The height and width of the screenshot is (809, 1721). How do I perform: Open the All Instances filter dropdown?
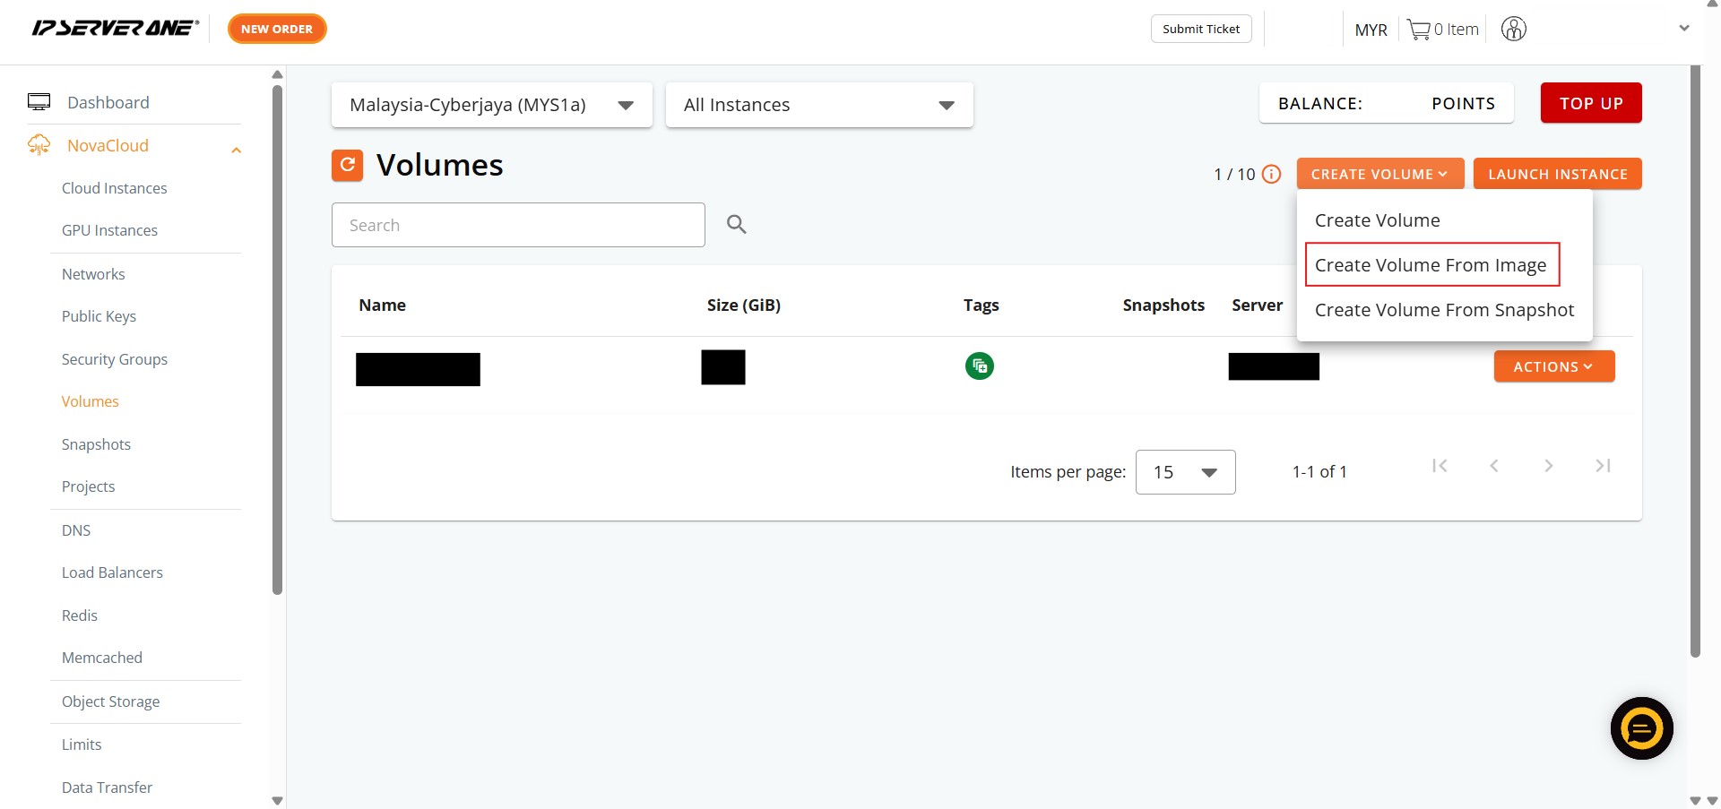(x=818, y=106)
